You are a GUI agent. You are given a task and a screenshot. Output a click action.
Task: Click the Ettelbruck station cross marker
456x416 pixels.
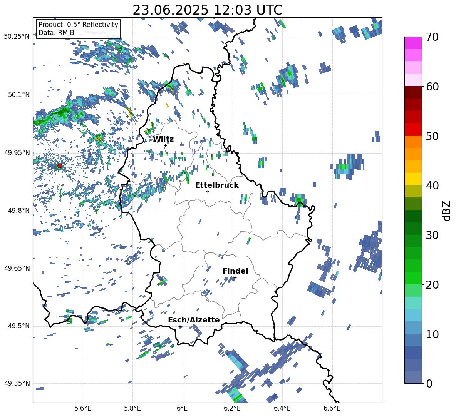click(208, 192)
